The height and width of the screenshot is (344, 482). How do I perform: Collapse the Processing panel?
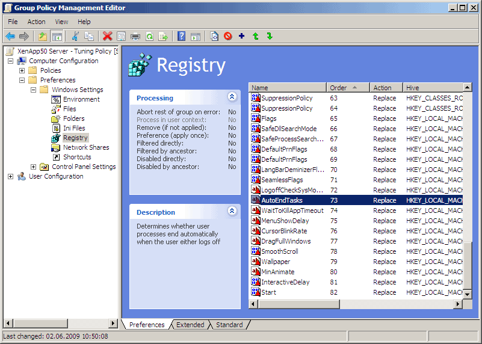tap(232, 97)
